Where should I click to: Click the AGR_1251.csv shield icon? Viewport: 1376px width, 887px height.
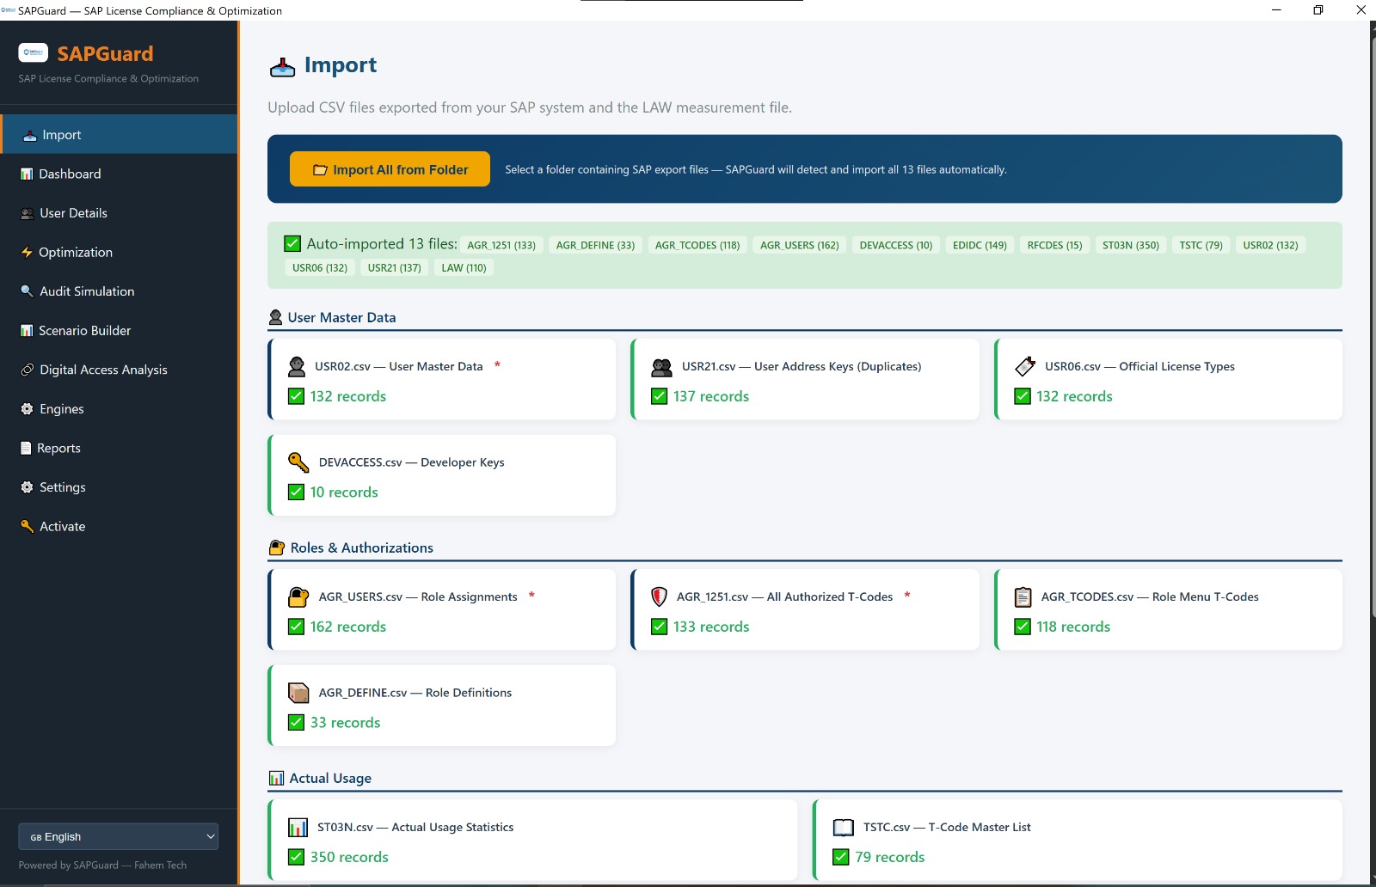(659, 596)
